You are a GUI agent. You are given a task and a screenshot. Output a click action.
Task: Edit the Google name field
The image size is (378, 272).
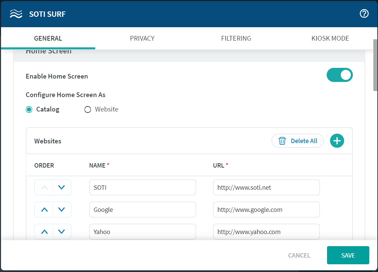pyautogui.click(x=143, y=210)
